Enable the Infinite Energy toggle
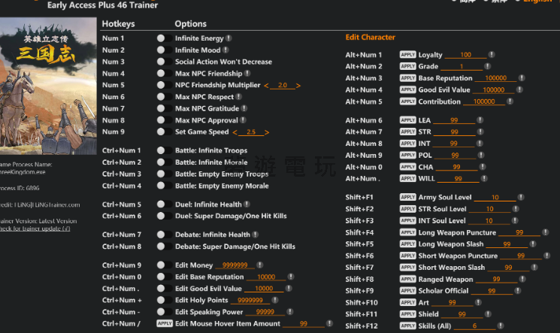Image resolution: width=560 pixels, height=333 pixels. tap(161, 38)
